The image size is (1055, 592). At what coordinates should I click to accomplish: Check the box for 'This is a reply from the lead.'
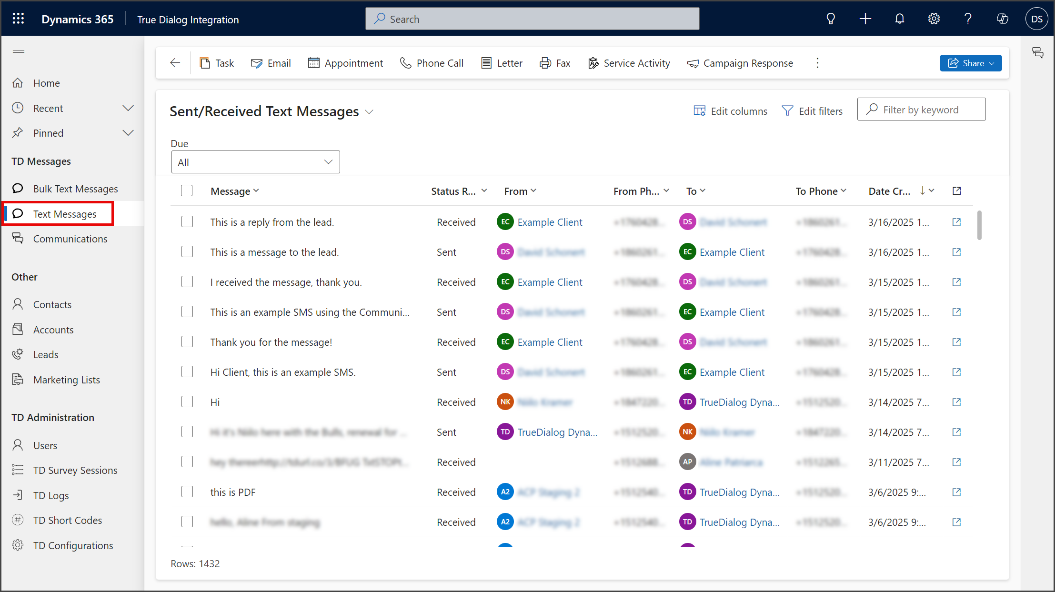pos(187,222)
